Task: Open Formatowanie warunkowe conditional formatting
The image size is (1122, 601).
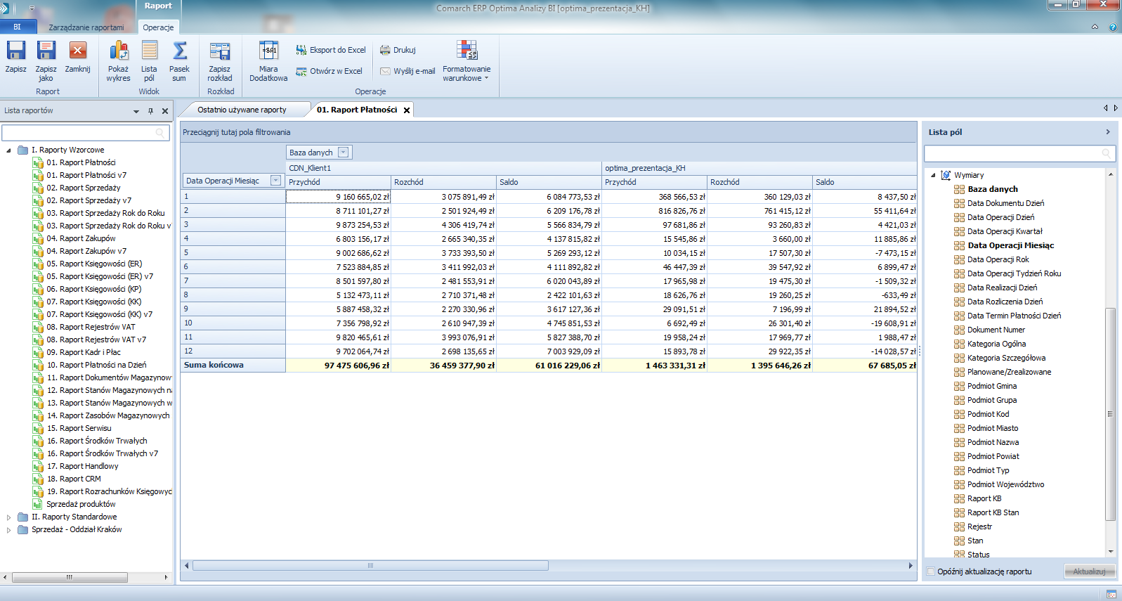Action: click(467, 61)
